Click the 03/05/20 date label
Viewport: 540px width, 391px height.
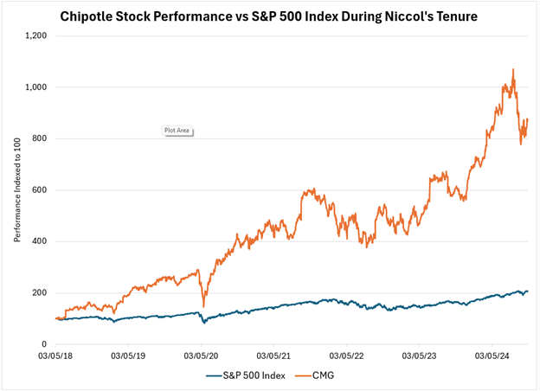pos(201,355)
